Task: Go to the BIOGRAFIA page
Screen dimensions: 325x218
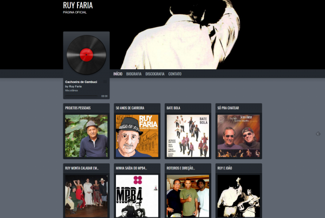Action: point(134,74)
